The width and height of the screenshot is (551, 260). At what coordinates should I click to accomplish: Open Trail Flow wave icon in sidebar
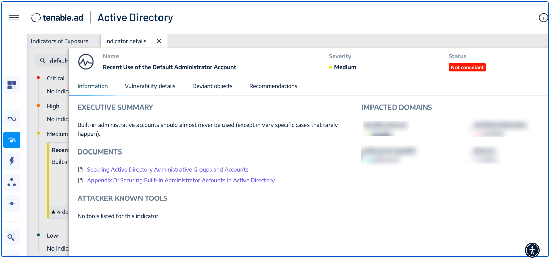tap(12, 119)
